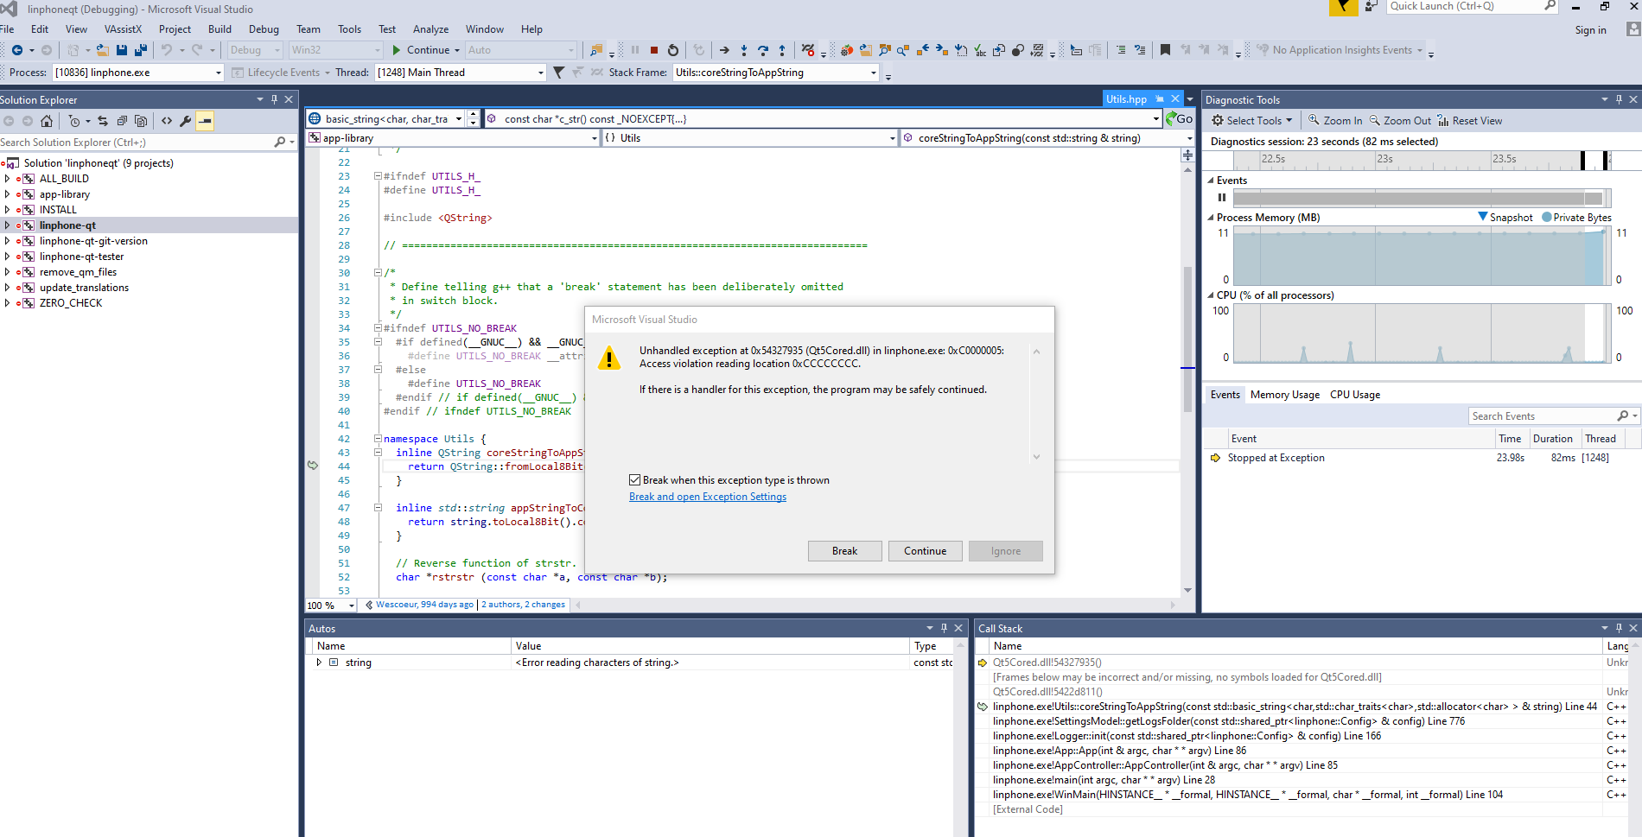Click the Break button in the dialog

844,551
